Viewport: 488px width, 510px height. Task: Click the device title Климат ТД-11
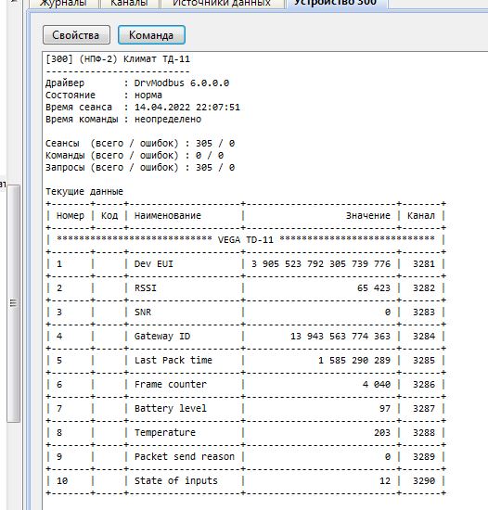(x=157, y=58)
